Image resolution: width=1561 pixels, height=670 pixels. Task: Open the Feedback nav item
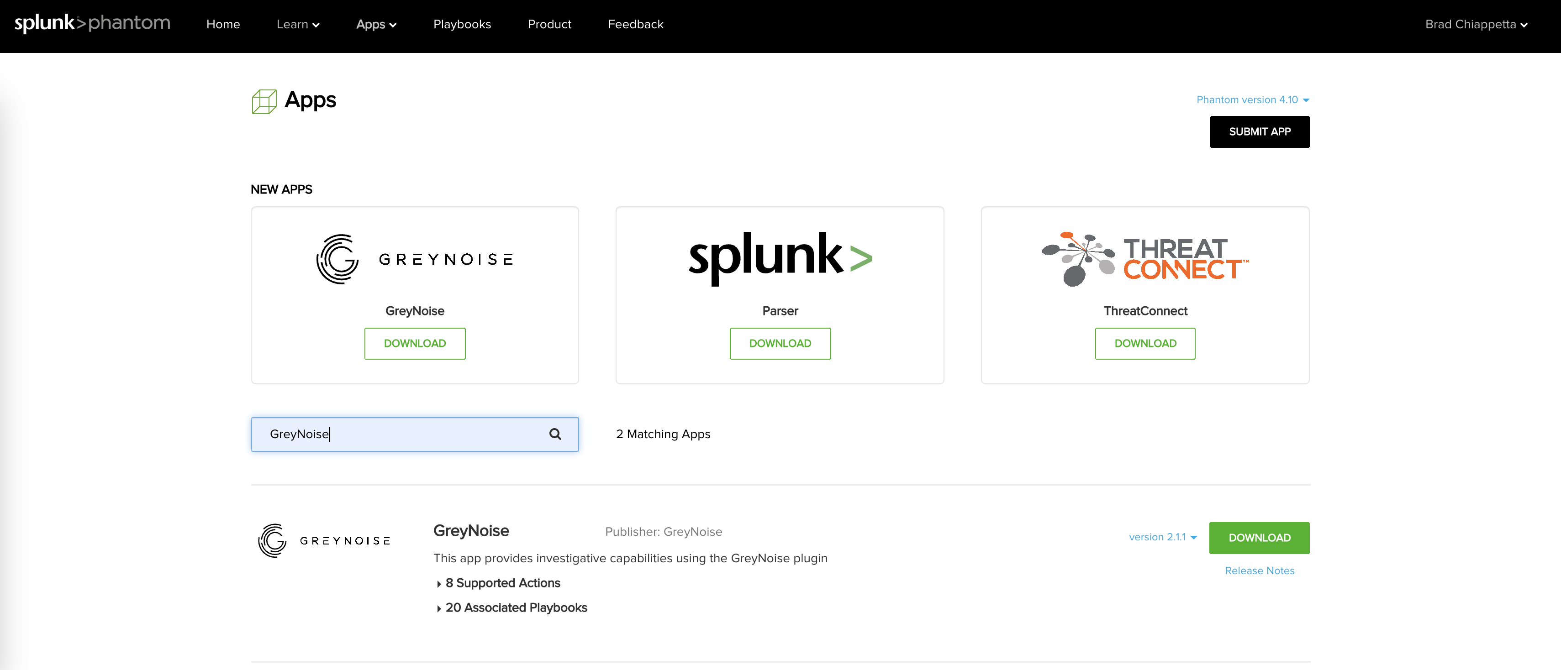[635, 24]
